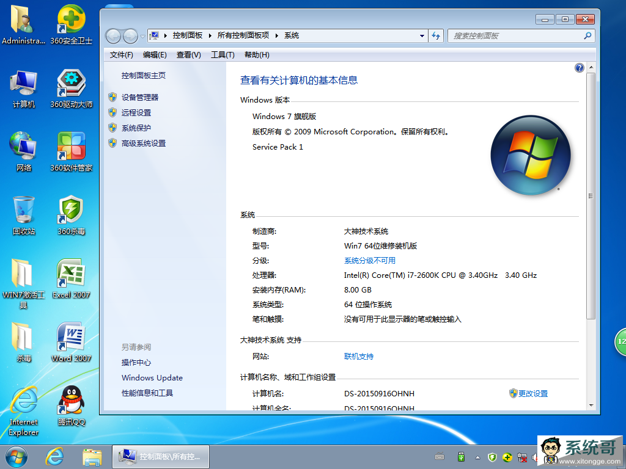
Task: Click the 控制面板 breadcrumb segment
Action: coord(187,36)
